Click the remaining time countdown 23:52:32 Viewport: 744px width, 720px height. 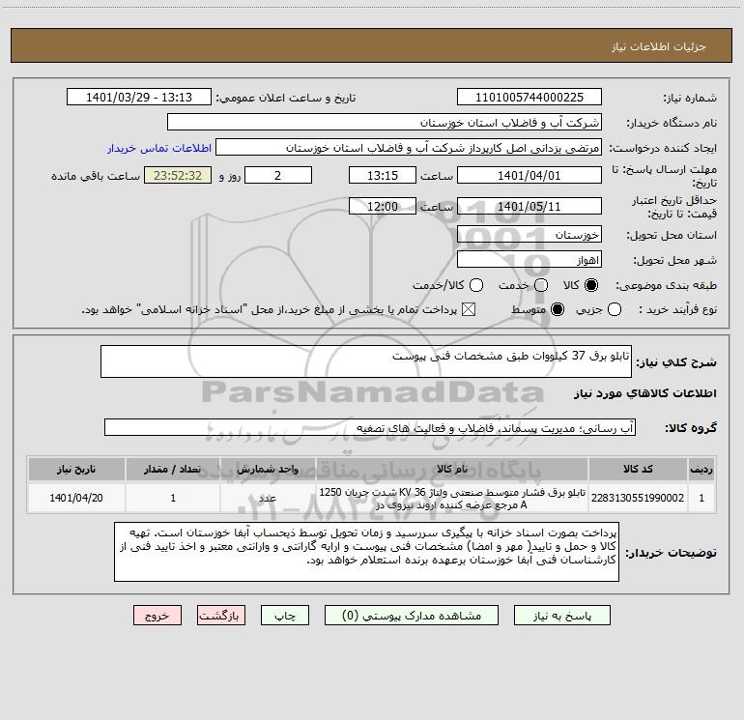coord(178,176)
